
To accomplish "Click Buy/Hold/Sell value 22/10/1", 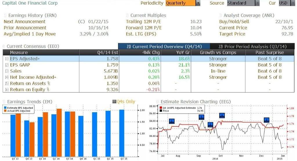I will 284,21.
